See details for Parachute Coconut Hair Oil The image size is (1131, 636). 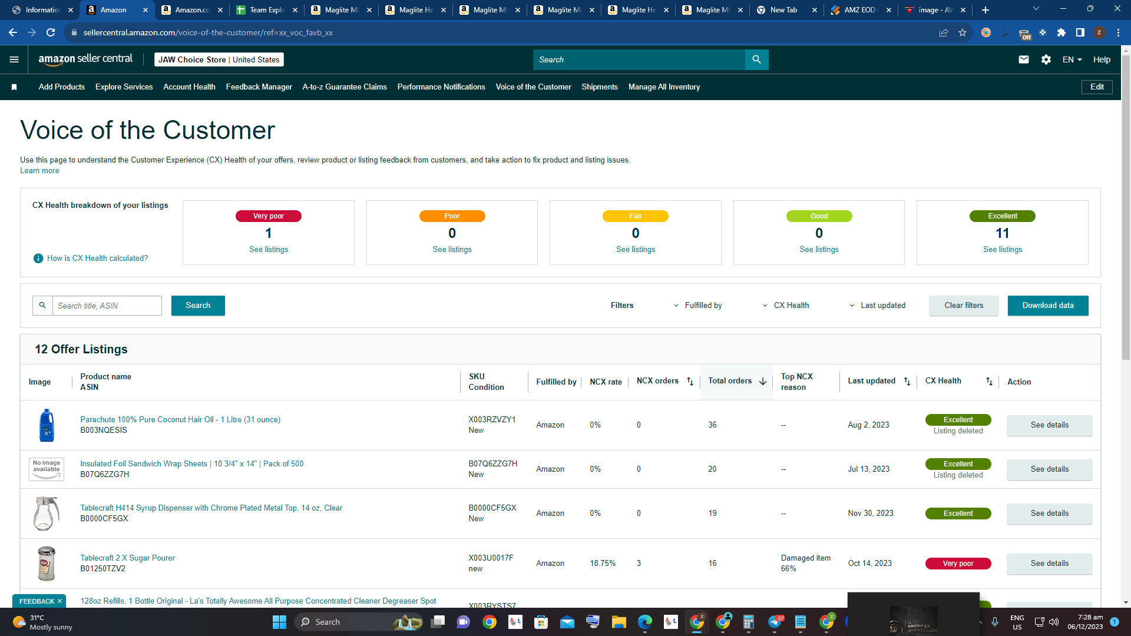pos(1049,425)
